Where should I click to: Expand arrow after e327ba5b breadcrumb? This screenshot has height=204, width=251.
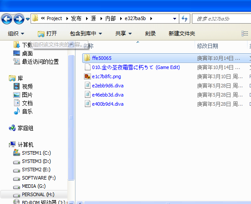[x=151, y=19]
